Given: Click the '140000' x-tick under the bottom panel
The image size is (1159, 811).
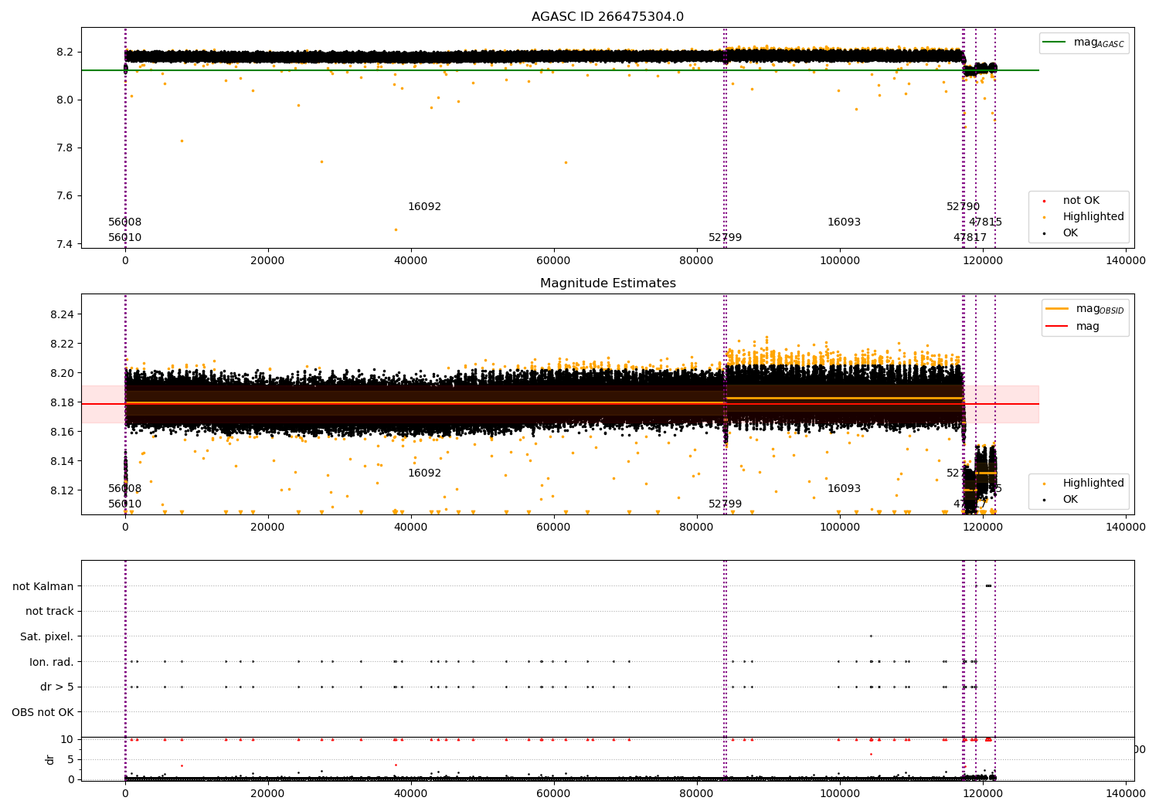Looking at the screenshot, I should click(x=1126, y=793).
